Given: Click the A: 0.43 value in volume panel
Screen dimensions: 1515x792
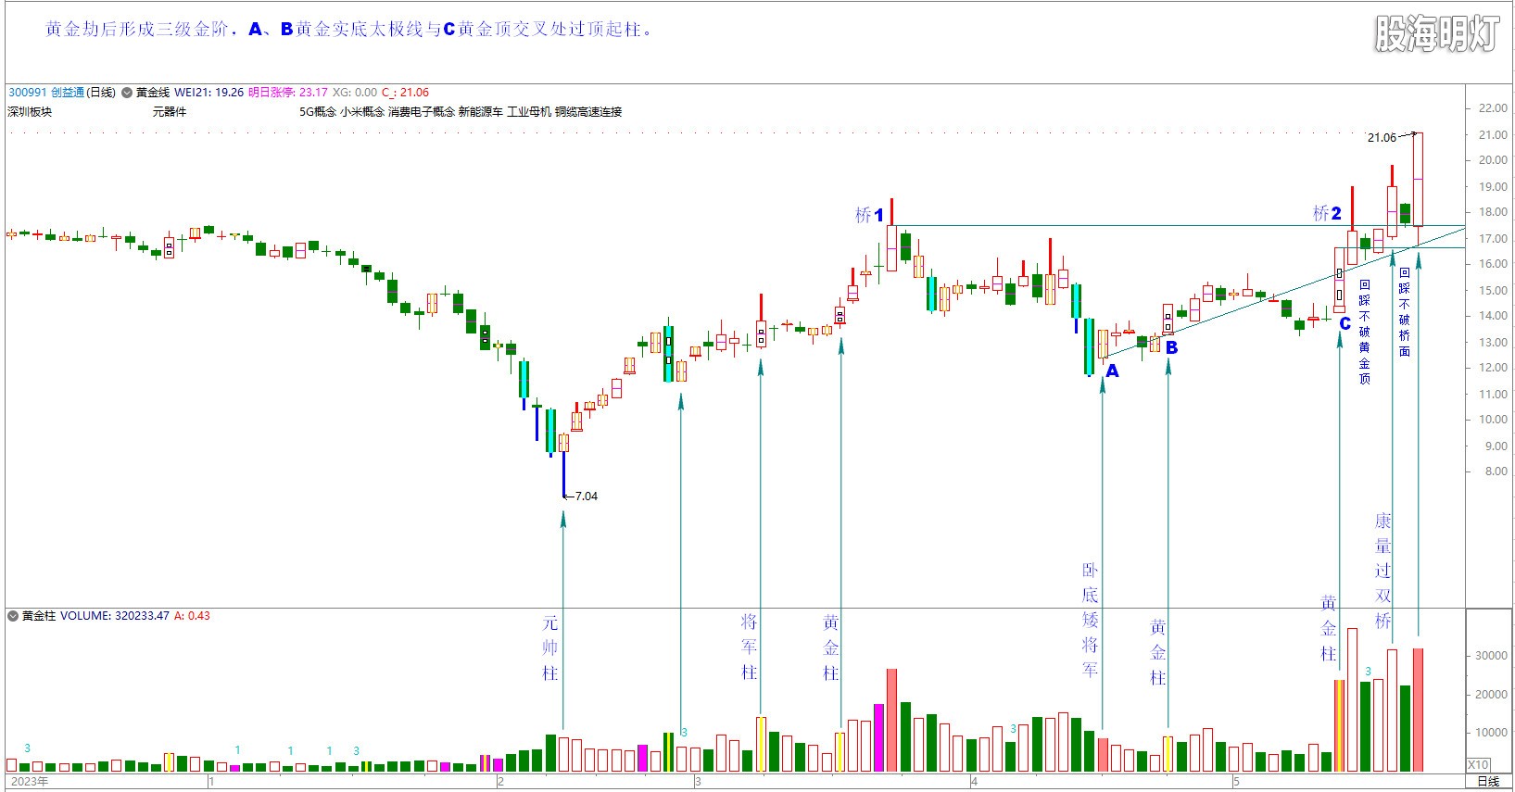Looking at the screenshot, I should tap(192, 616).
